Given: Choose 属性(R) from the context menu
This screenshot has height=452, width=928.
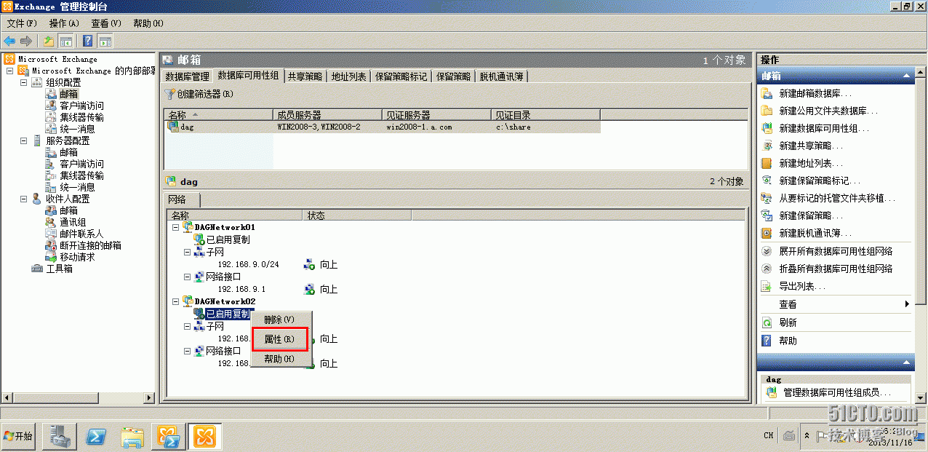Looking at the screenshot, I should coord(280,340).
